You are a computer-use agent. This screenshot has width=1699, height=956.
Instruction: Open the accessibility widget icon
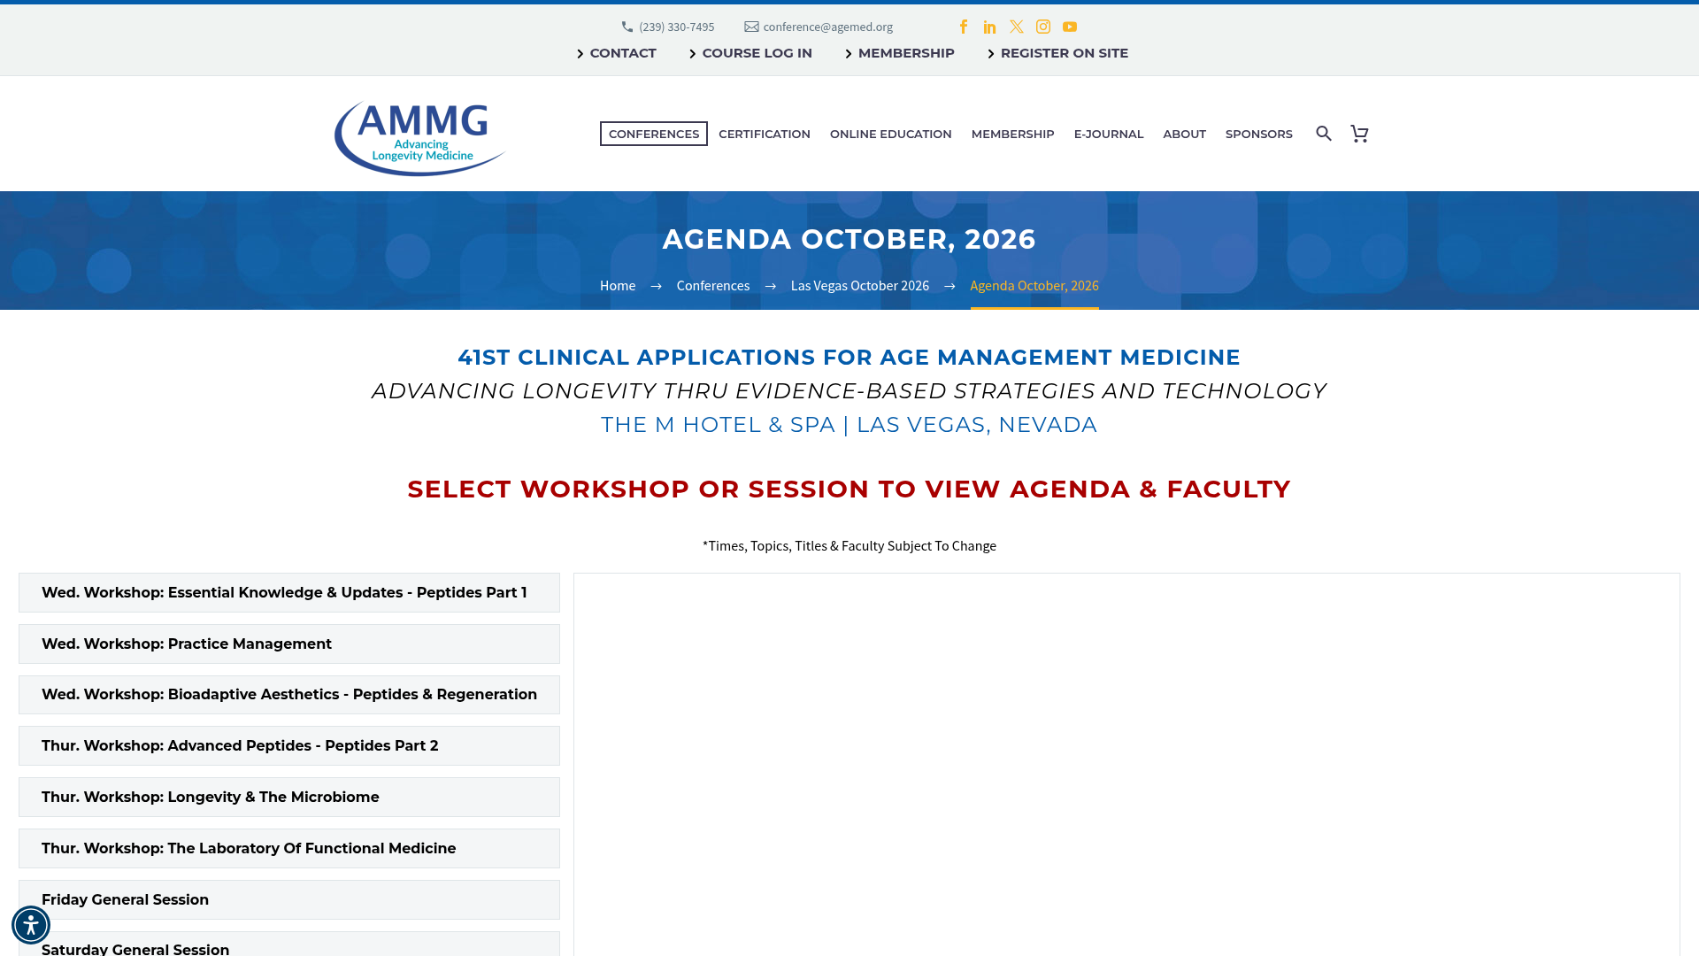[x=31, y=925]
